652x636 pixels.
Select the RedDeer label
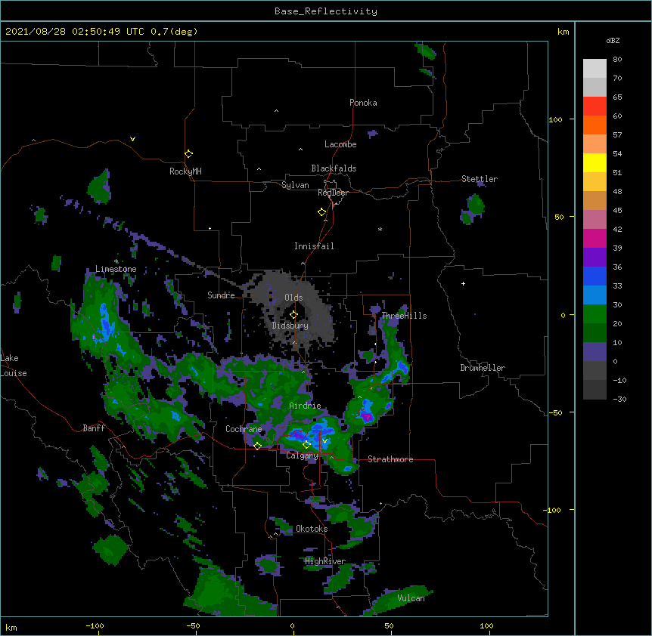tap(333, 193)
